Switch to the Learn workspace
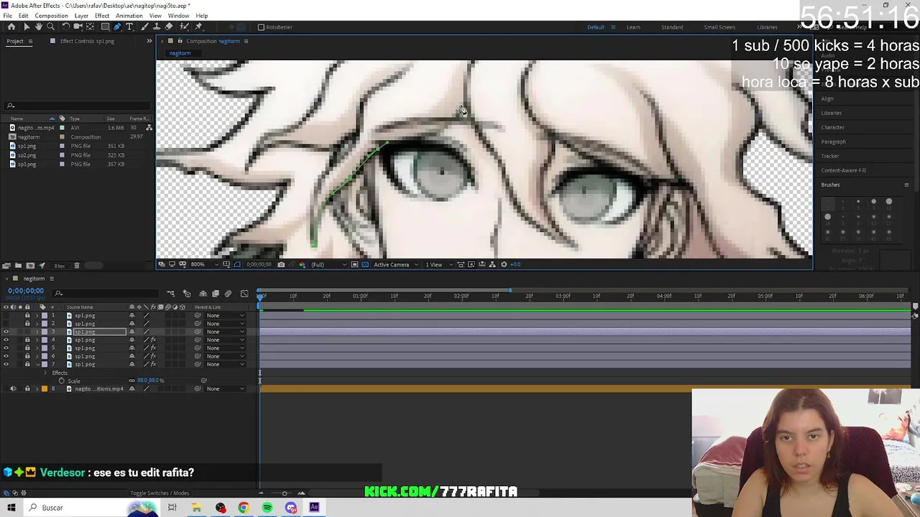 [633, 27]
